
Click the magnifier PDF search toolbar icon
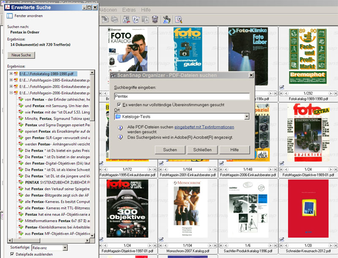coord(179,19)
